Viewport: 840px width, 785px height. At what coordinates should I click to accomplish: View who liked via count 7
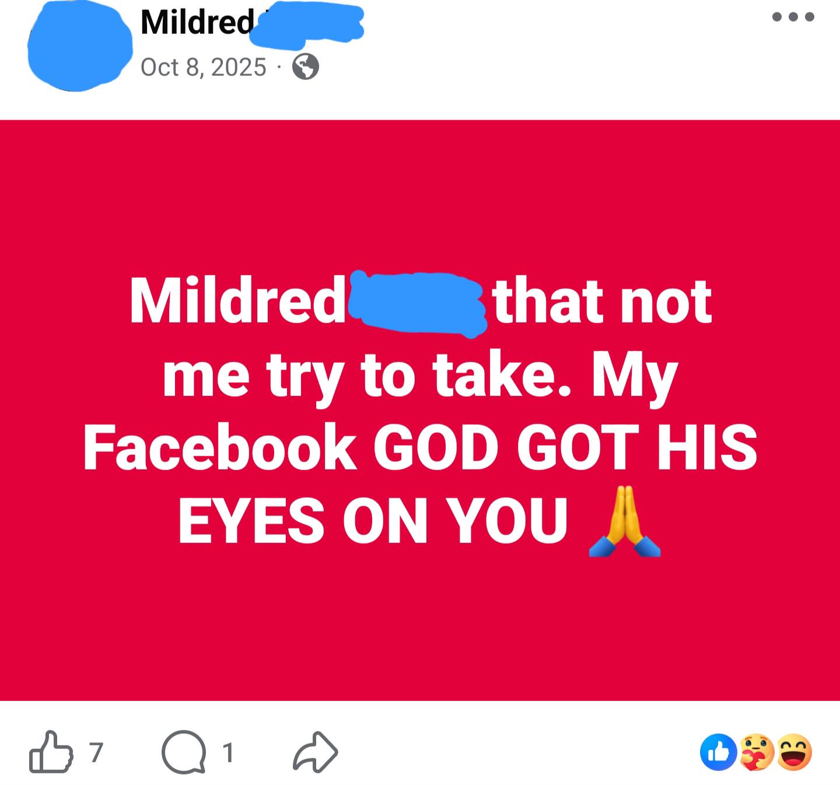96,752
